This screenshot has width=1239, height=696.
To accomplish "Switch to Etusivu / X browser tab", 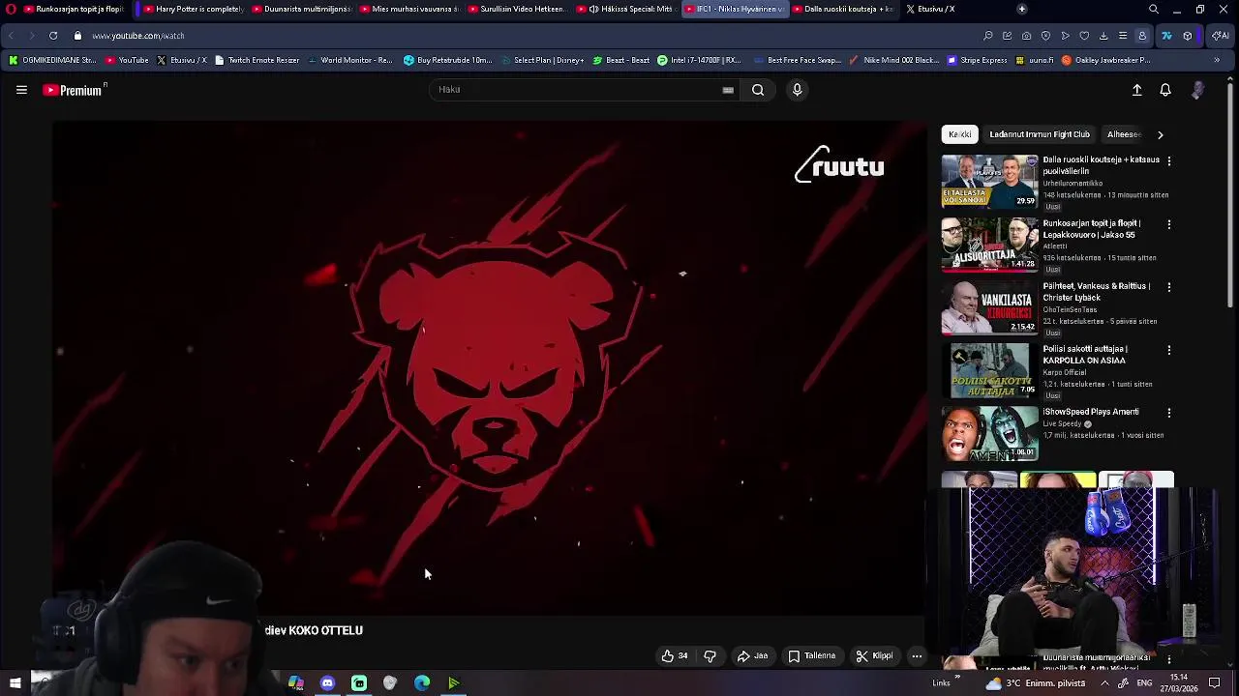I will point(931,9).
